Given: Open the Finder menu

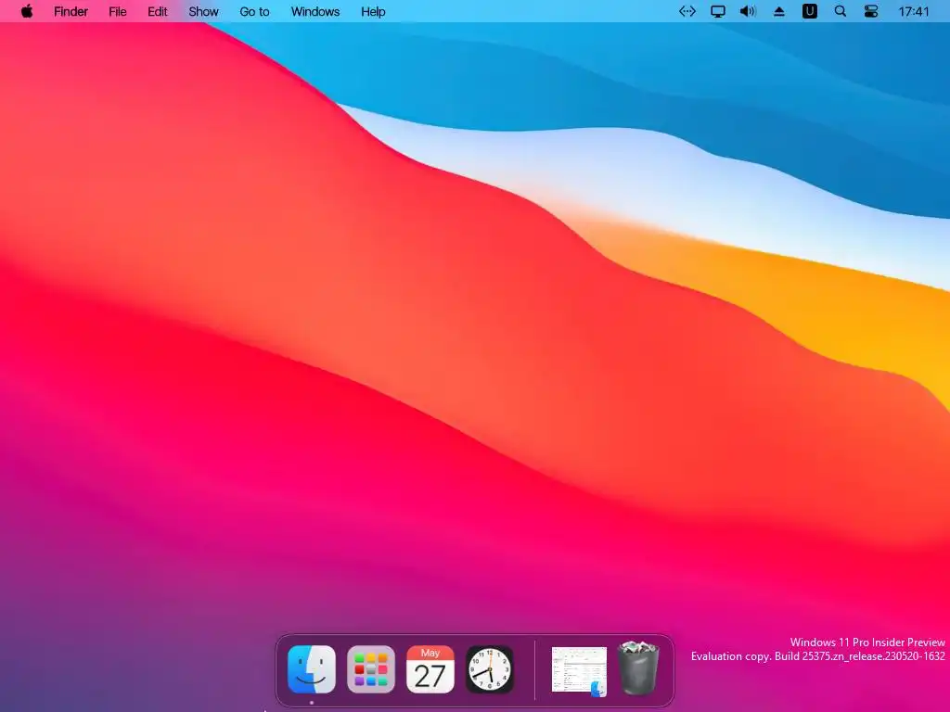Looking at the screenshot, I should (x=71, y=11).
